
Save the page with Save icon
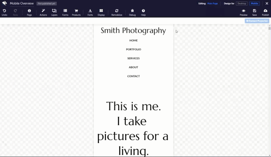(x=254, y=11)
